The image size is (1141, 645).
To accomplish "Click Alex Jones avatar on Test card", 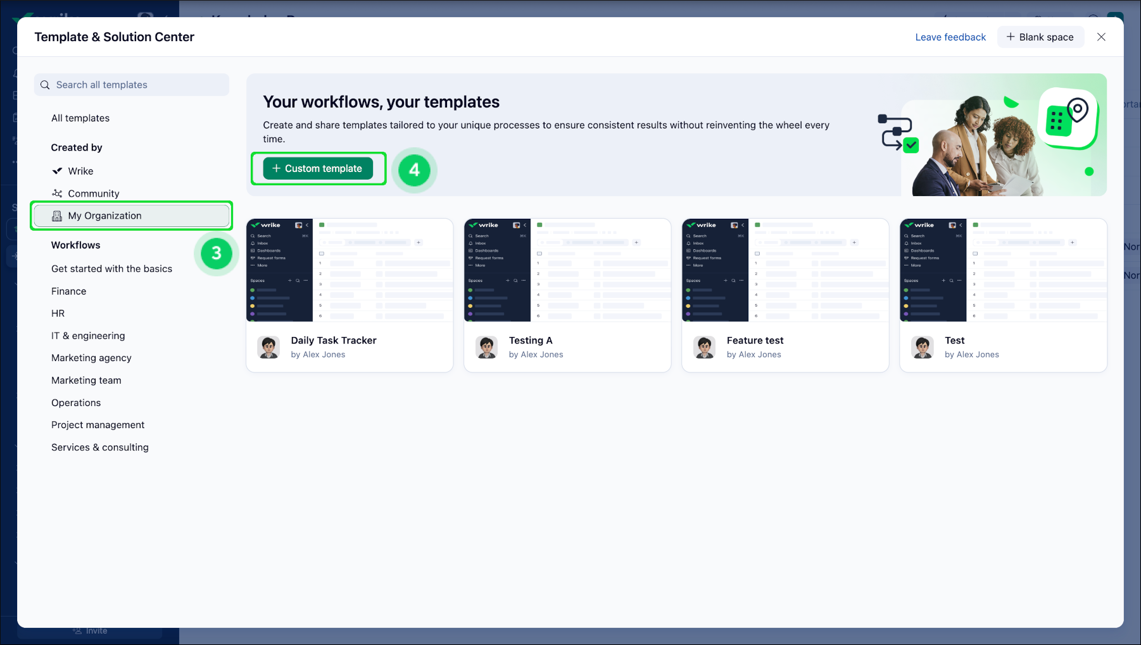I will click(x=923, y=347).
